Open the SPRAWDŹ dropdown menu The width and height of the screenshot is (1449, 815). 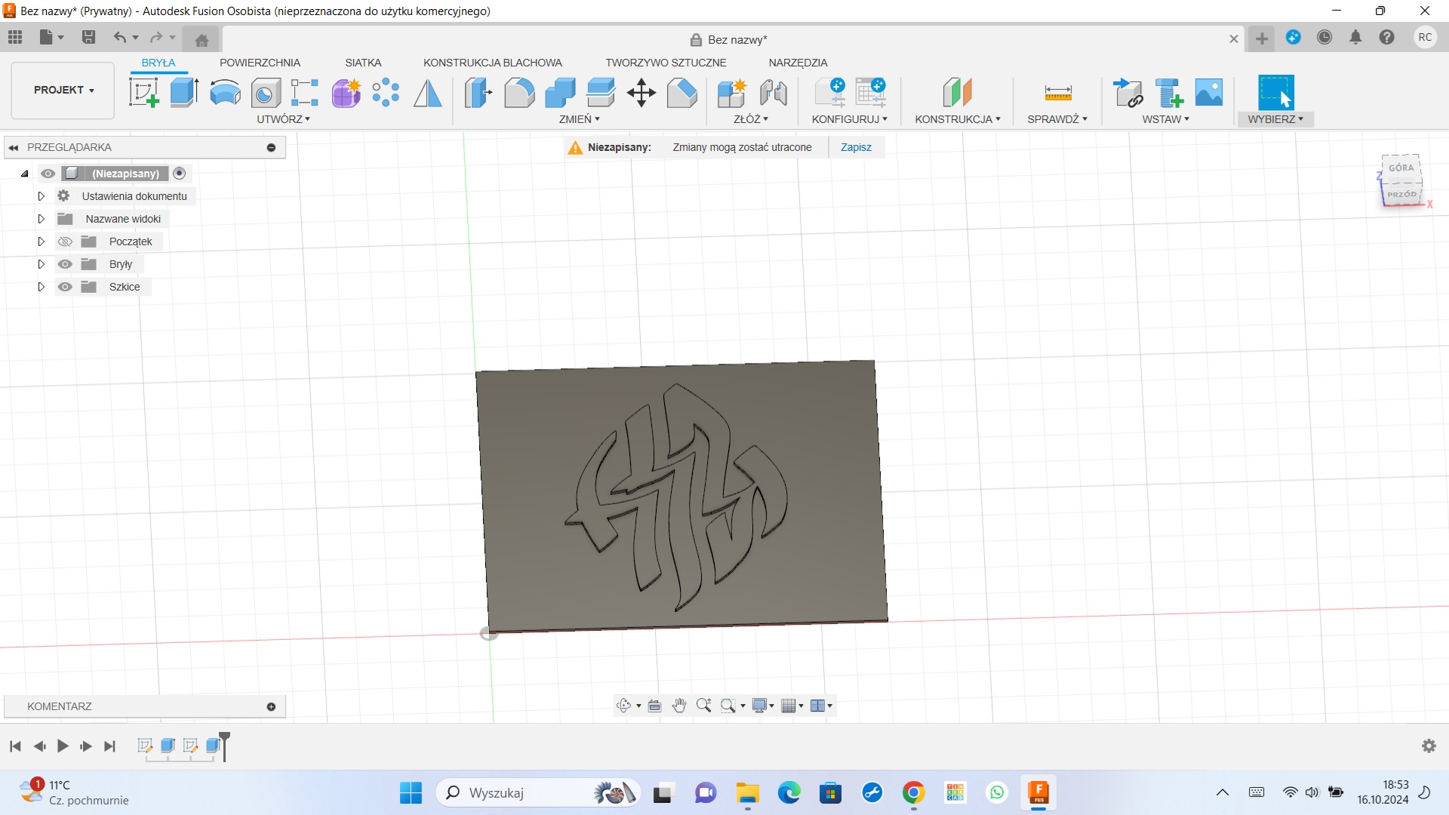pos(1057,119)
